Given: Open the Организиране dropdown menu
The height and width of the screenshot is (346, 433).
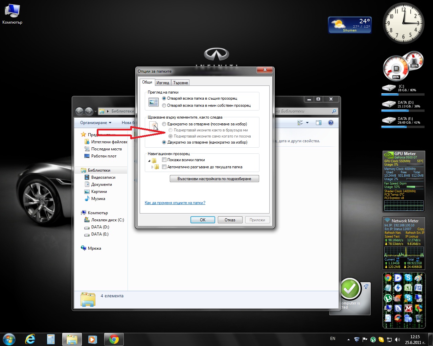Looking at the screenshot, I should click(96, 123).
